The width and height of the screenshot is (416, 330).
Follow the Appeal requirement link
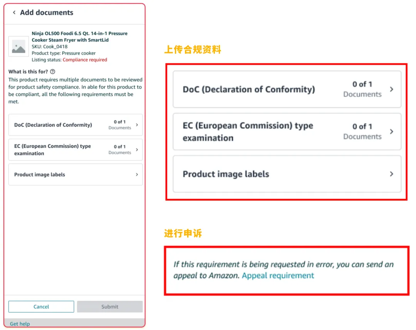coord(278,276)
